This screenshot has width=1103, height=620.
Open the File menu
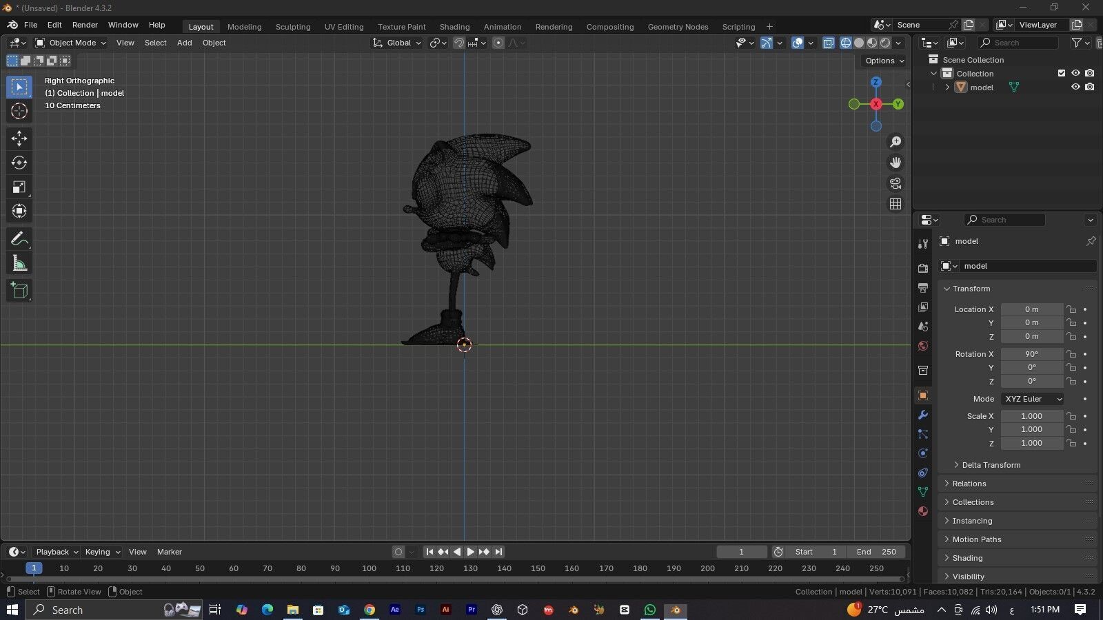[31, 25]
